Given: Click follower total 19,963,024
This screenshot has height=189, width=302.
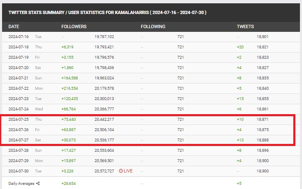Looking at the screenshot, I should [x=104, y=78].
